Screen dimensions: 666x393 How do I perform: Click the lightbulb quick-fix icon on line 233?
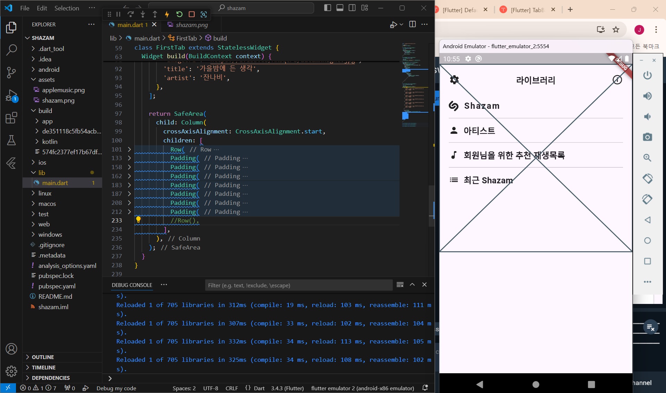click(x=138, y=219)
